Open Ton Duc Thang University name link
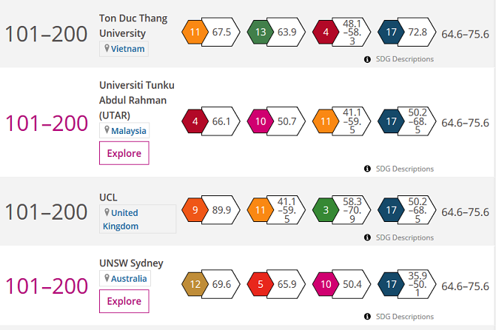Viewport: 496px width, 330px height. coord(133,26)
